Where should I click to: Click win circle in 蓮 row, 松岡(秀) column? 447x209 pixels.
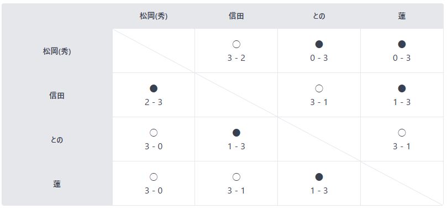[x=154, y=177]
